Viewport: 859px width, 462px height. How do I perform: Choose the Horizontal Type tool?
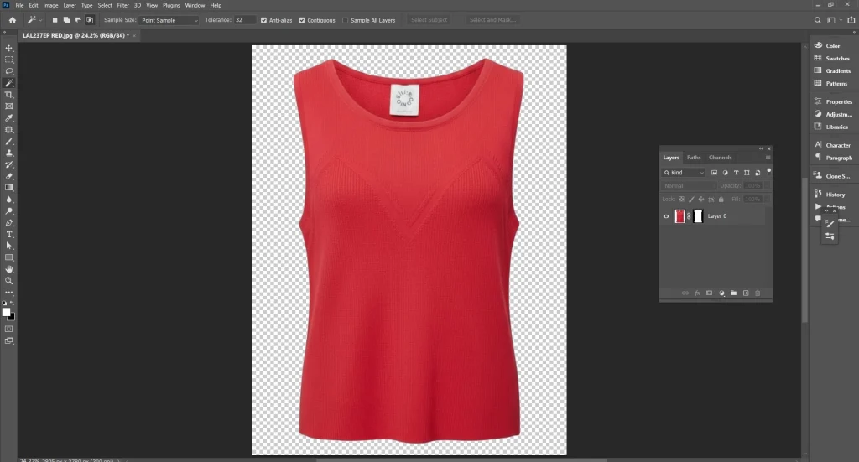pyautogui.click(x=9, y=234)
